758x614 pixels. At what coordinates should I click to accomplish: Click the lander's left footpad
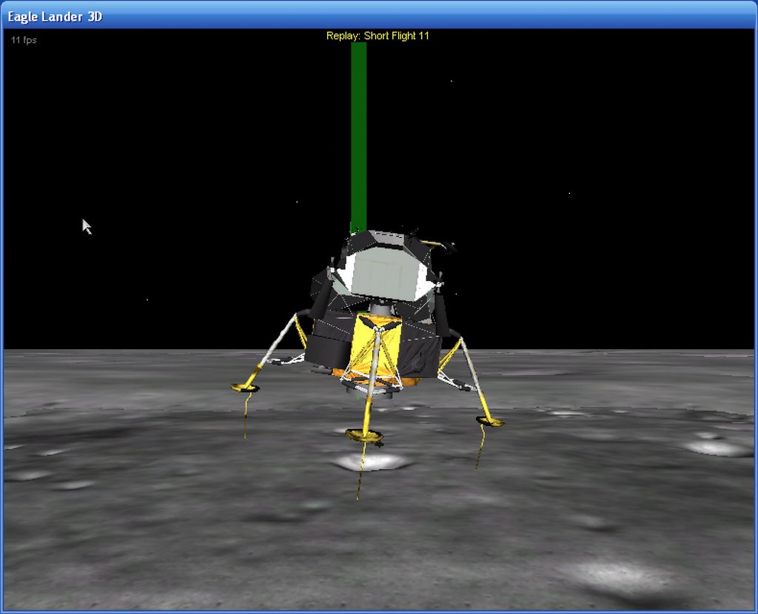point(244,388)
